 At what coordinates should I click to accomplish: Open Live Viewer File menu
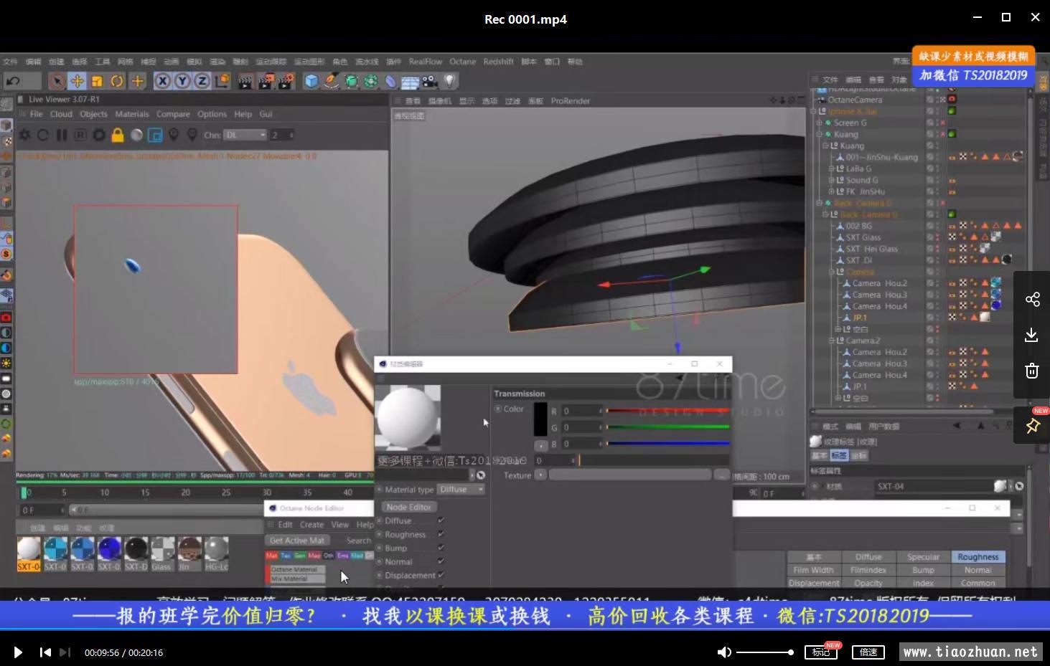point(36,114)
